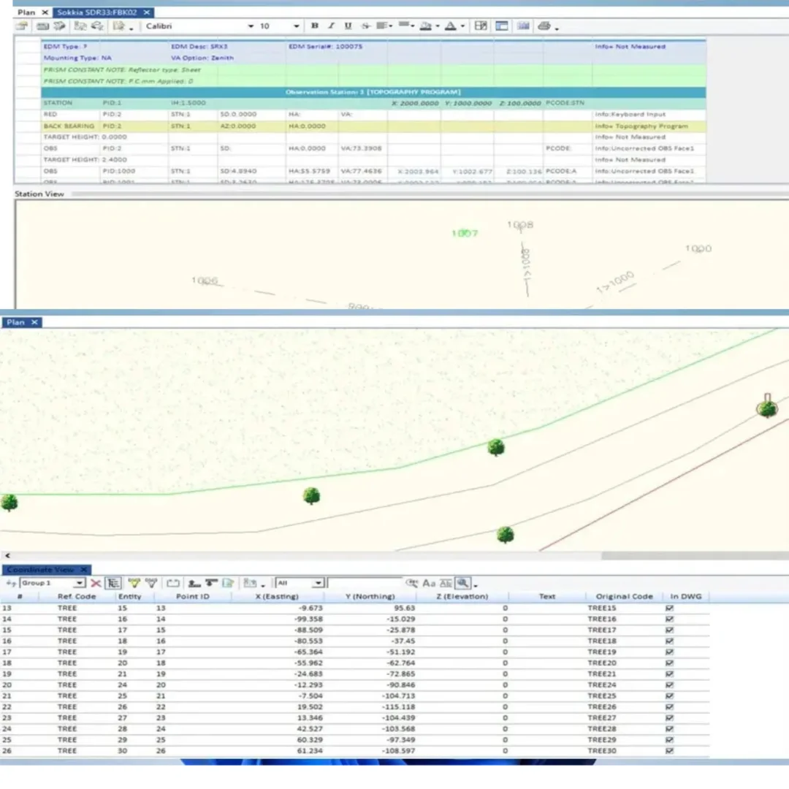789x789 pixels.
Task: Click red X delete icon in Coordinate View
Action: (x=96, y=583)
